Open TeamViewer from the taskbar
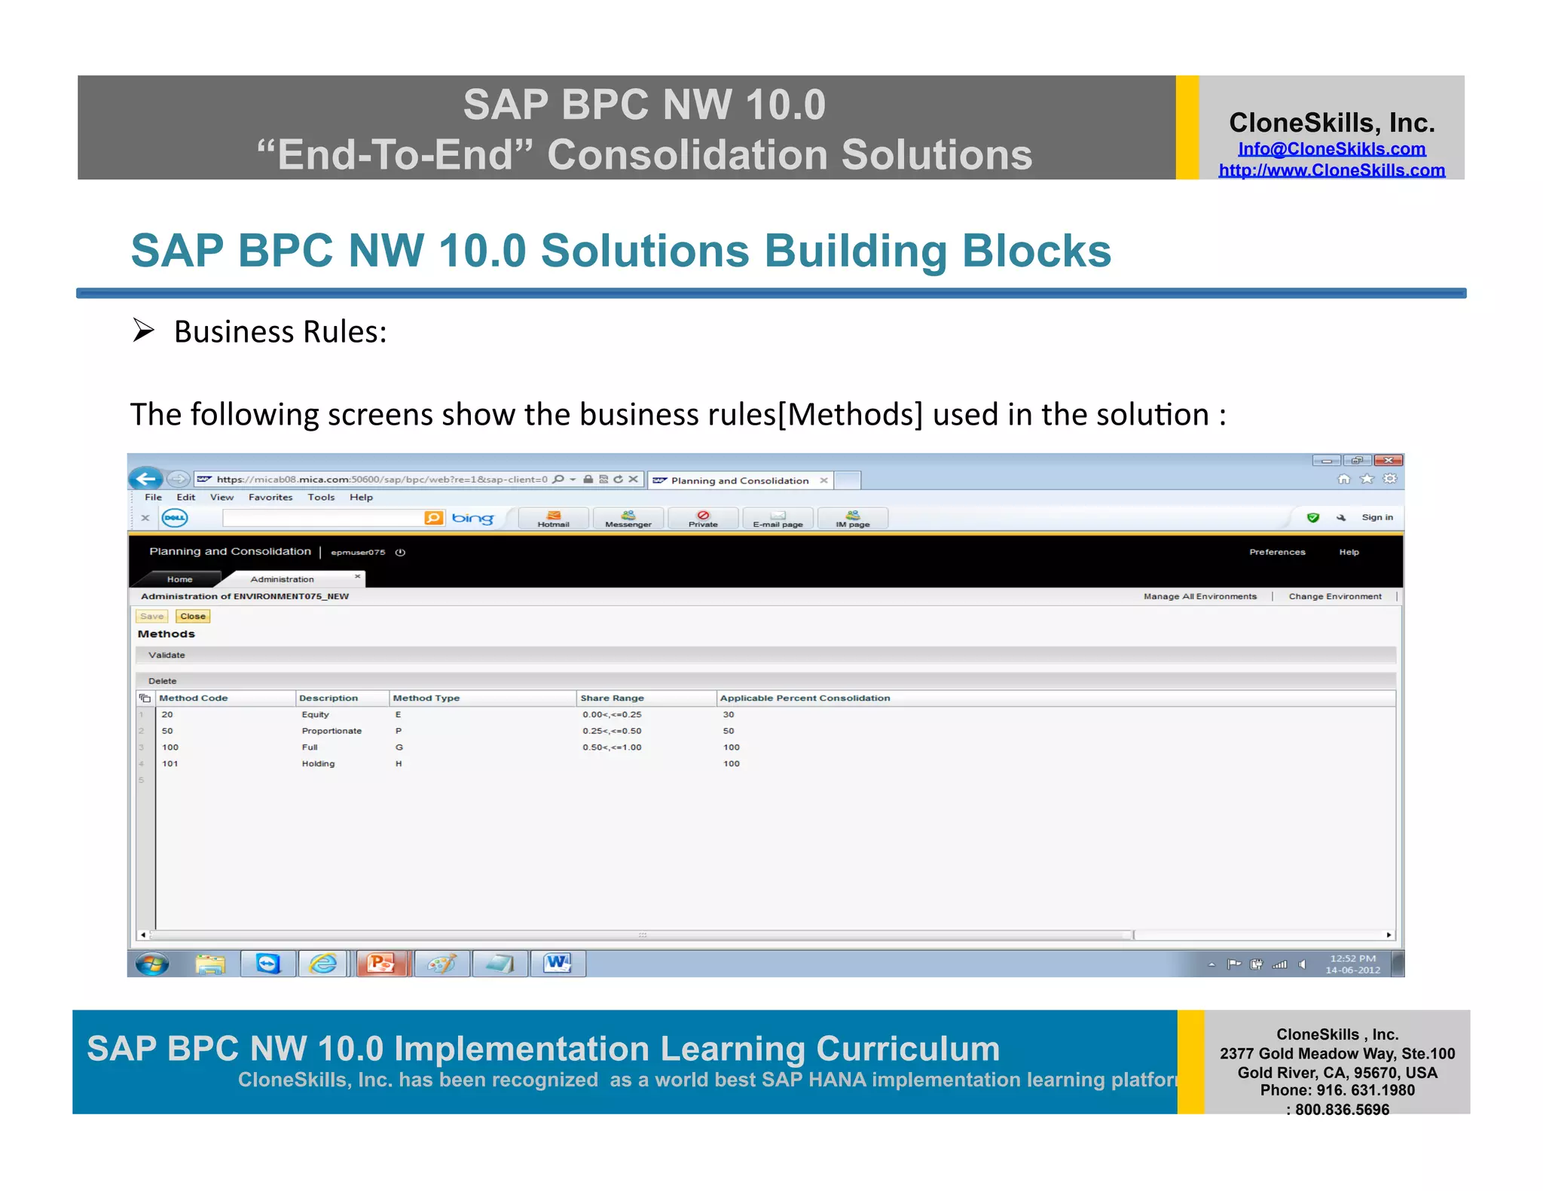 [x=268, y=964]
